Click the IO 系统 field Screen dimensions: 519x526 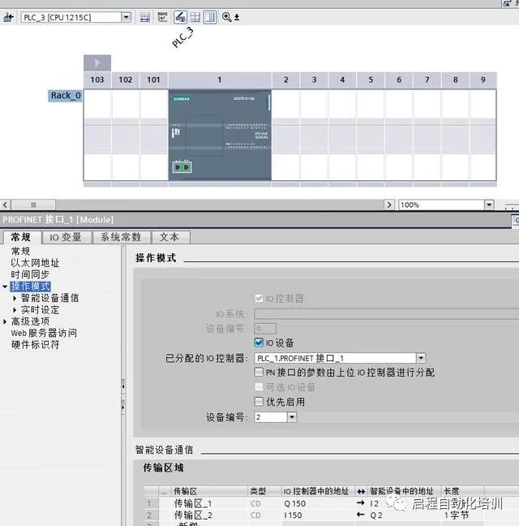[x=386, y=314]
